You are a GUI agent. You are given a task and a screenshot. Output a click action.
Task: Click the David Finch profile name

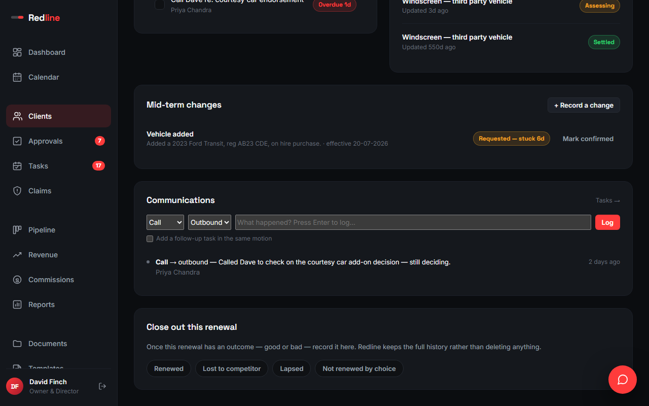click(x=48, y=382)
